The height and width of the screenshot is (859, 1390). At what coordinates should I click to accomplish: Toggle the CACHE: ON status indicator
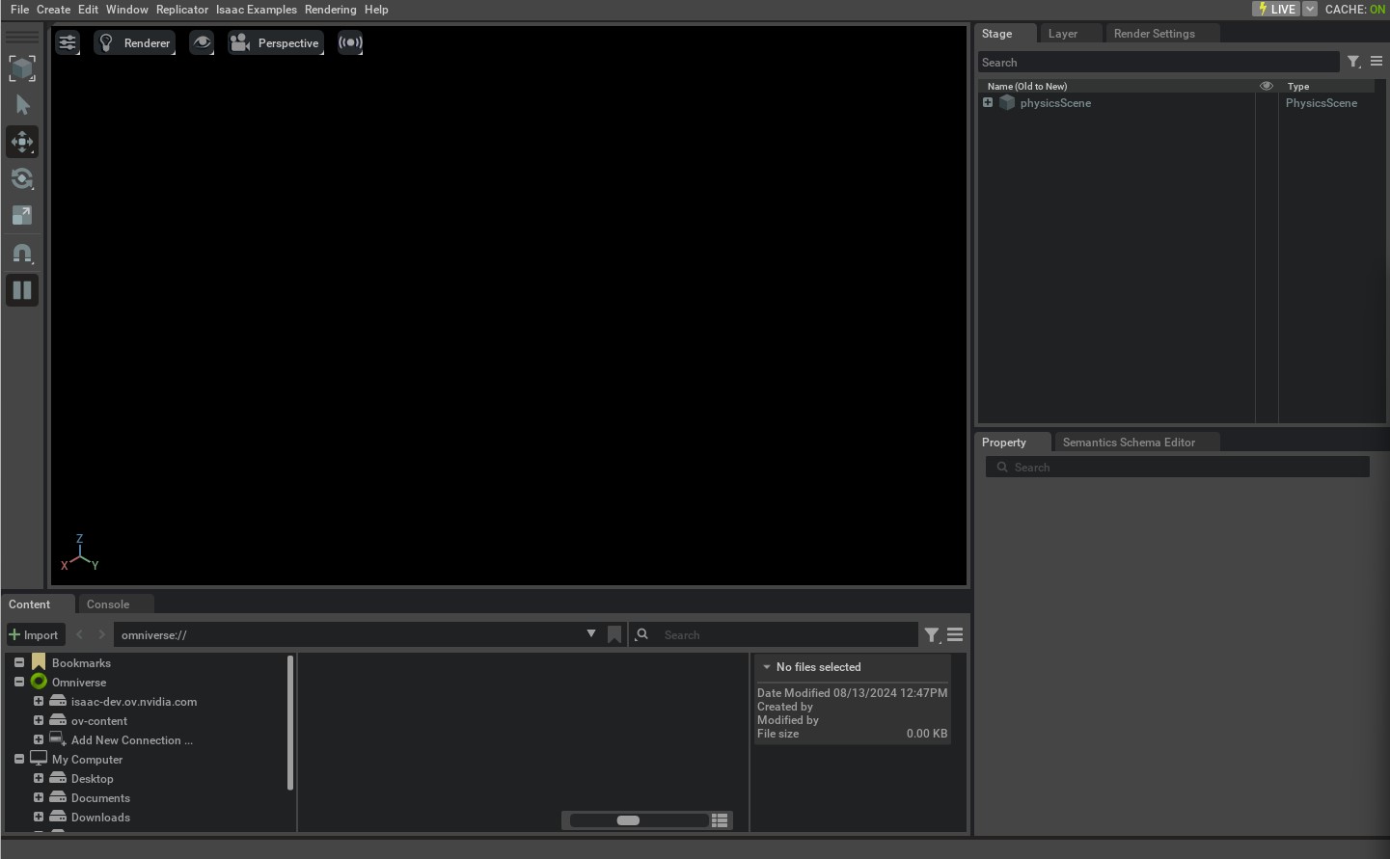click(1354, 9)
